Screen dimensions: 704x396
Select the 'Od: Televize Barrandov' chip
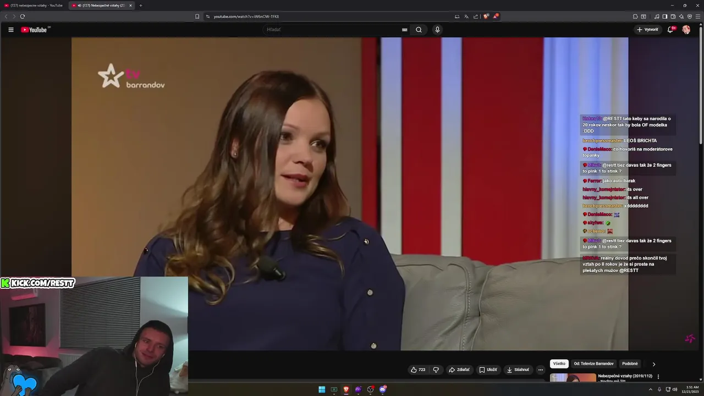593,364
